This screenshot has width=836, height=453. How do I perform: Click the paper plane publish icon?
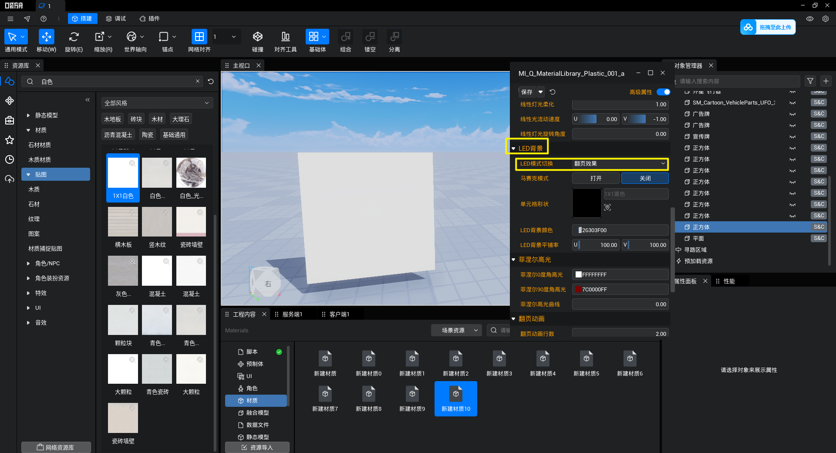tap(27, 19)
